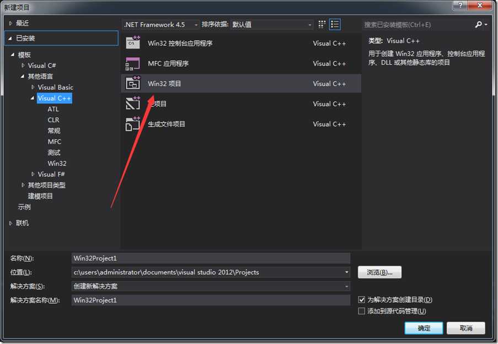Click the 解决方案名称 input field
The width and height of the screenshot is (498, 344).
coord(211,300)
